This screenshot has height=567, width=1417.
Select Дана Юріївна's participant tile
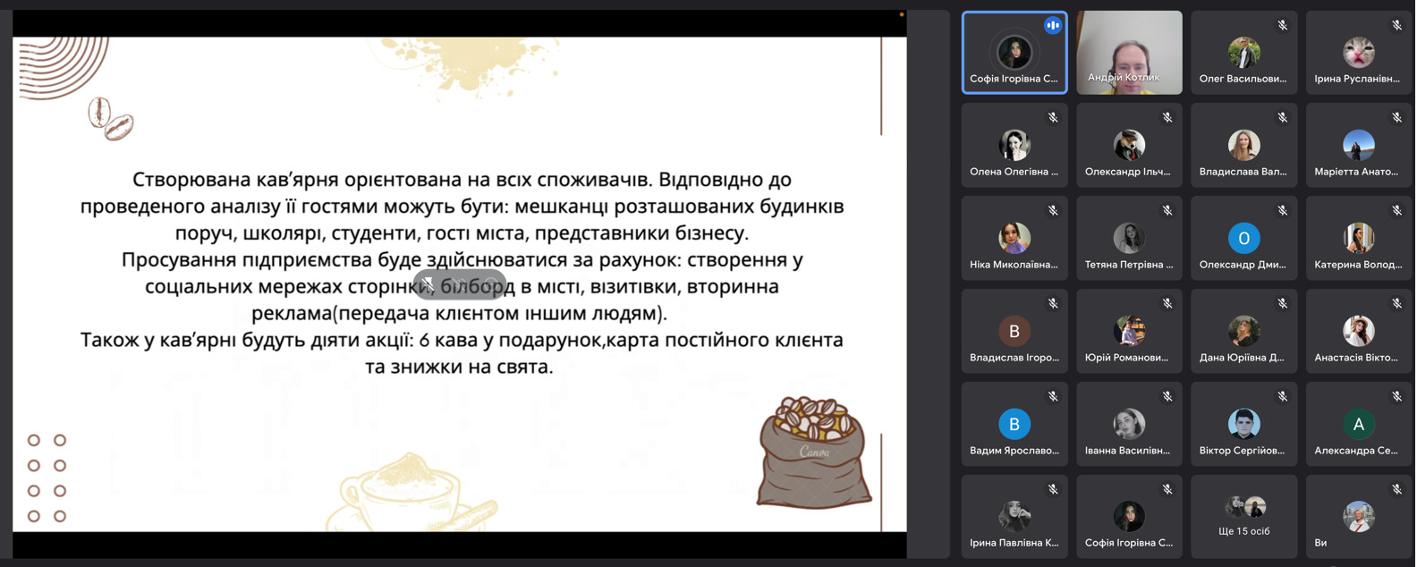(x=1243, y=331)
